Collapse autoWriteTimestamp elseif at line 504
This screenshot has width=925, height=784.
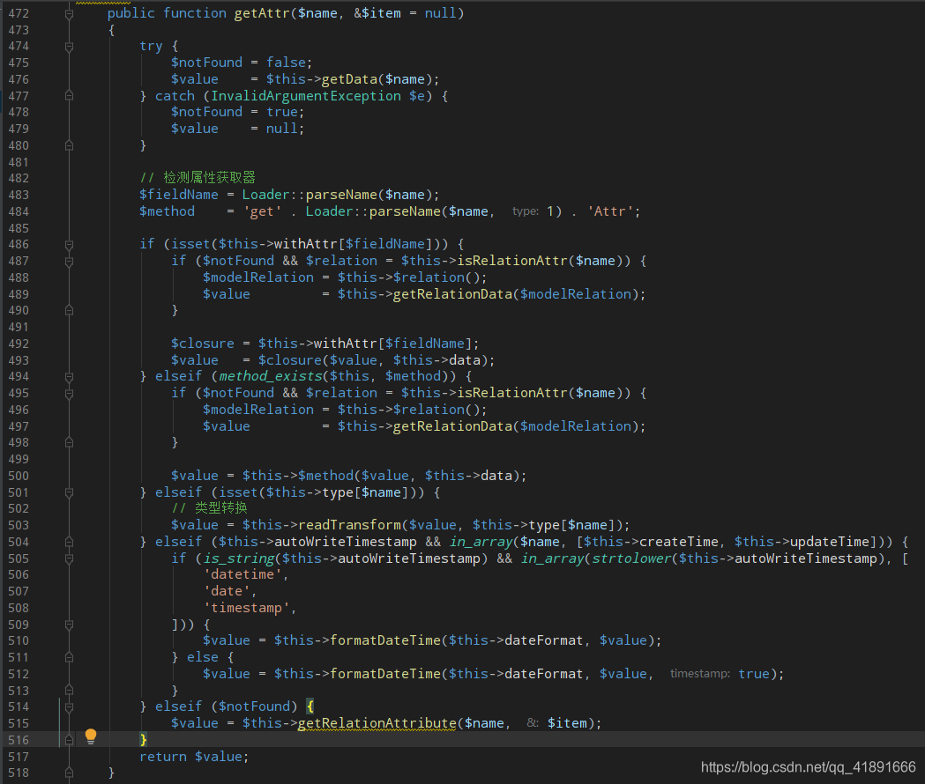(69, 542)
